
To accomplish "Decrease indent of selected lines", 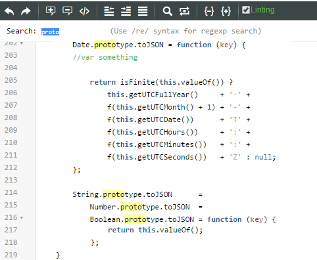I will point(109,11).
